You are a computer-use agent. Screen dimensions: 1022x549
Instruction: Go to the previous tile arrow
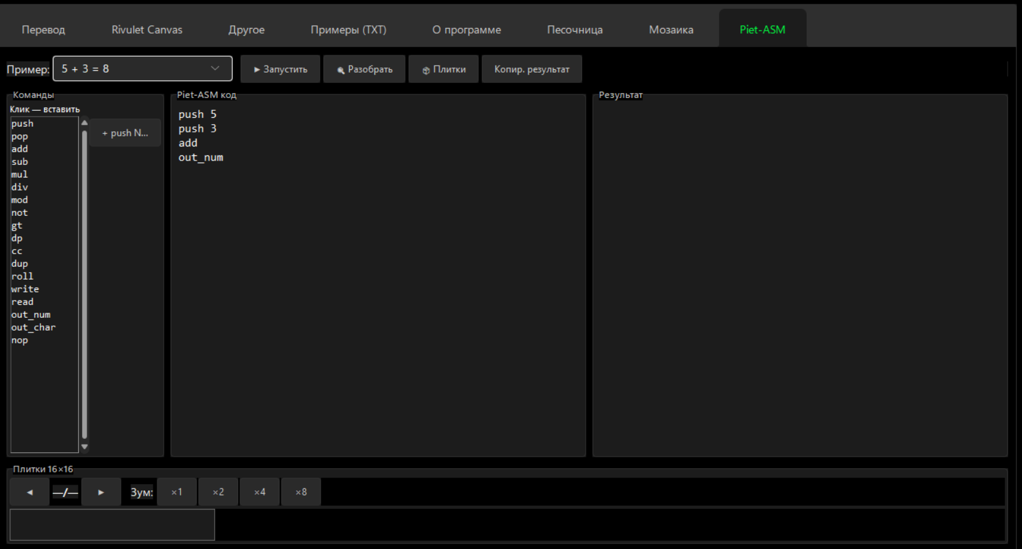click(30, 492)
